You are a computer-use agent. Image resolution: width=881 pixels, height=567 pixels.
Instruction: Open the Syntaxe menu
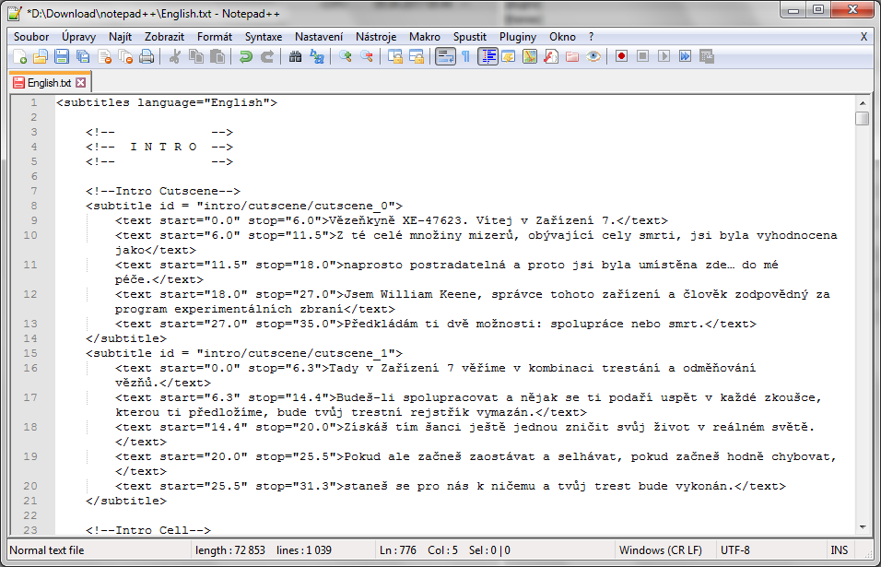(264, 37)
